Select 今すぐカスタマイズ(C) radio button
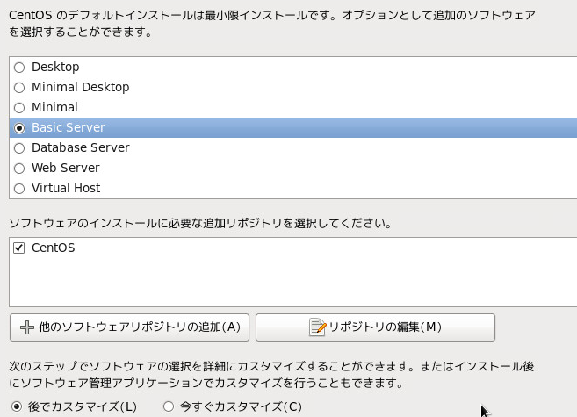577x417 pixels. click(169, 406)
